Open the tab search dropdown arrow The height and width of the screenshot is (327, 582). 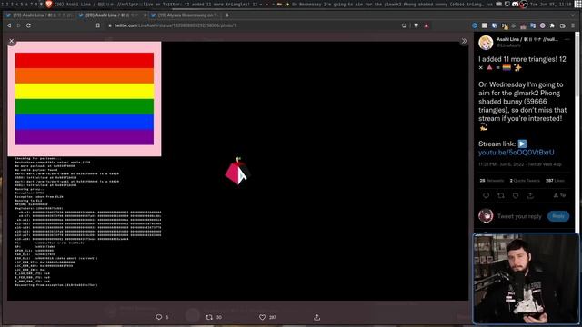(573, 15)
